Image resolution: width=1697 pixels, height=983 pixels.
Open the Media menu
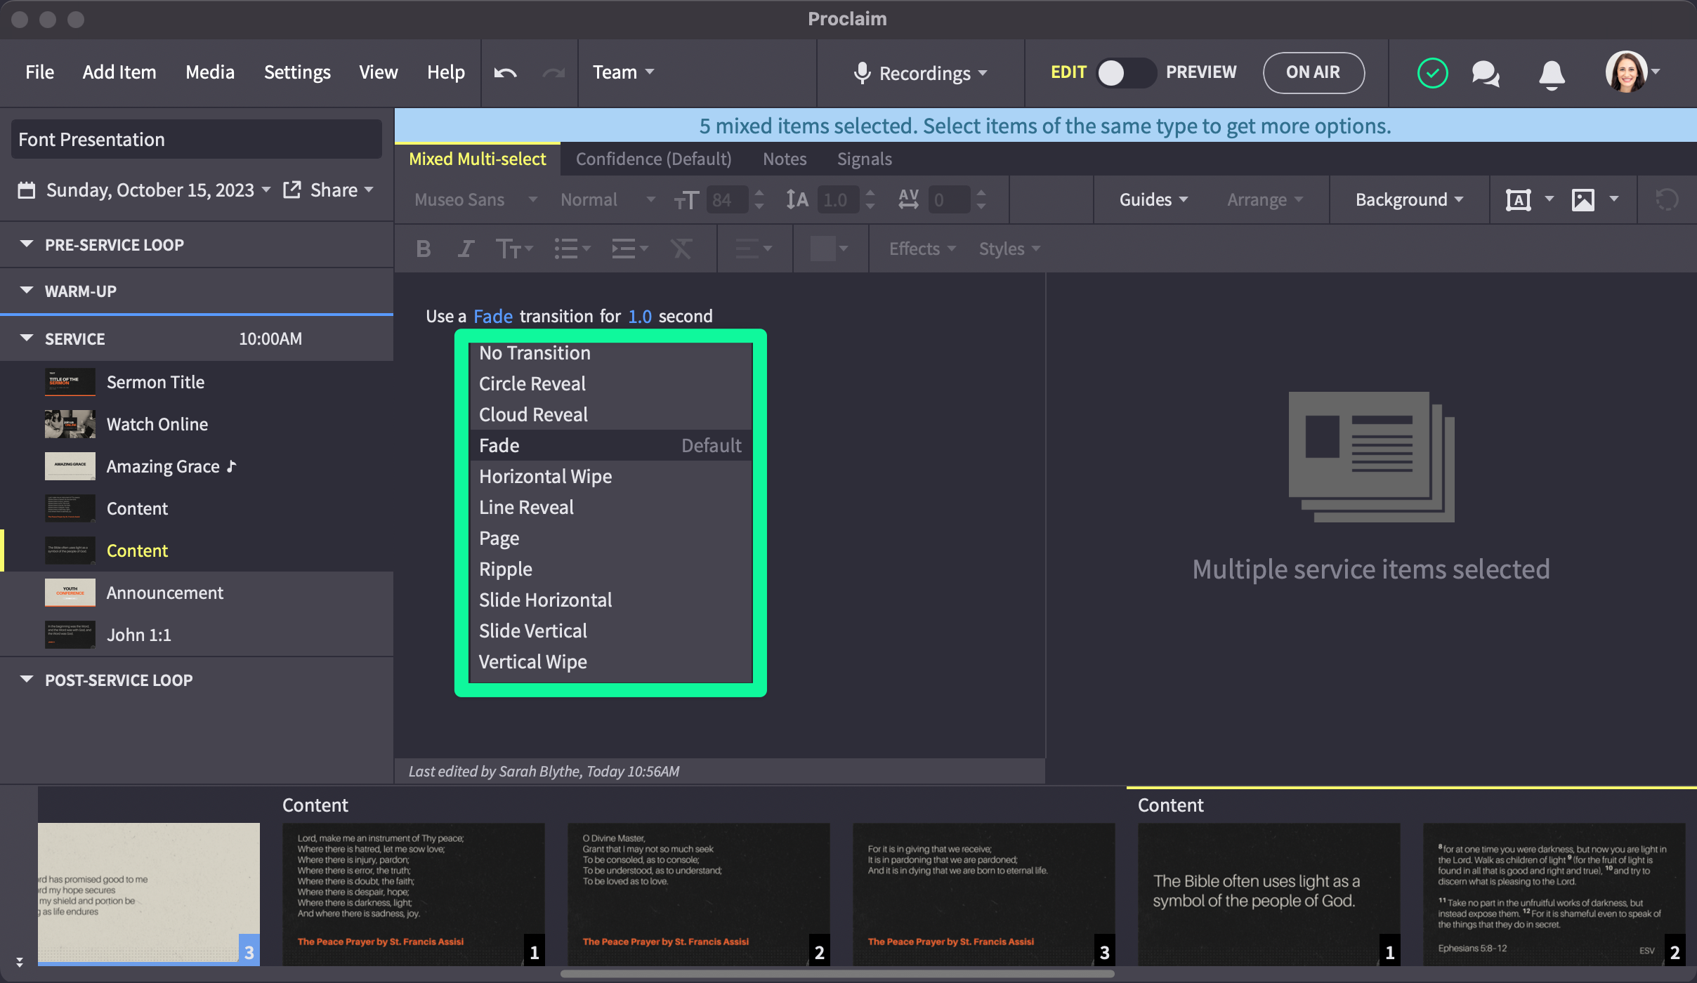(x=210, y=72)
